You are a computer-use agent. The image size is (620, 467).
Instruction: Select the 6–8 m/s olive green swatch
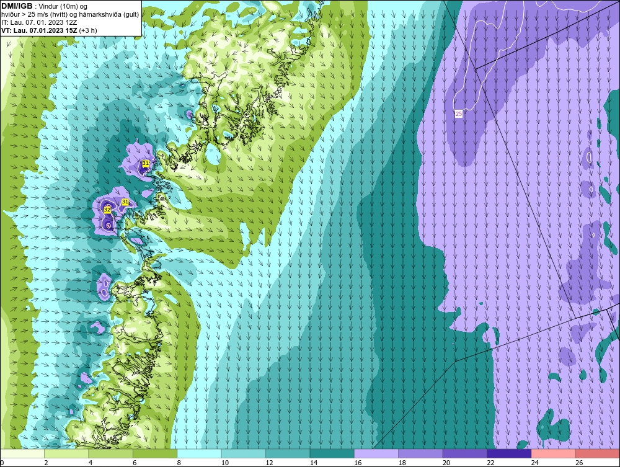tap(155, 453)
